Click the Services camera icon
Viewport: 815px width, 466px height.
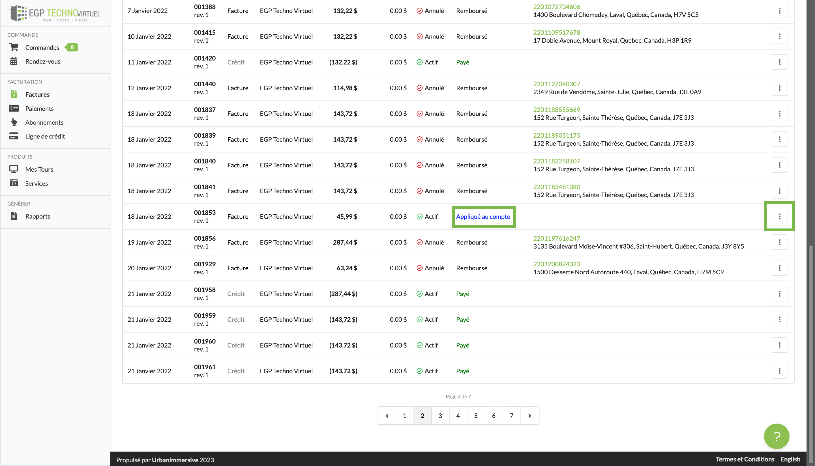pos(14,184)
